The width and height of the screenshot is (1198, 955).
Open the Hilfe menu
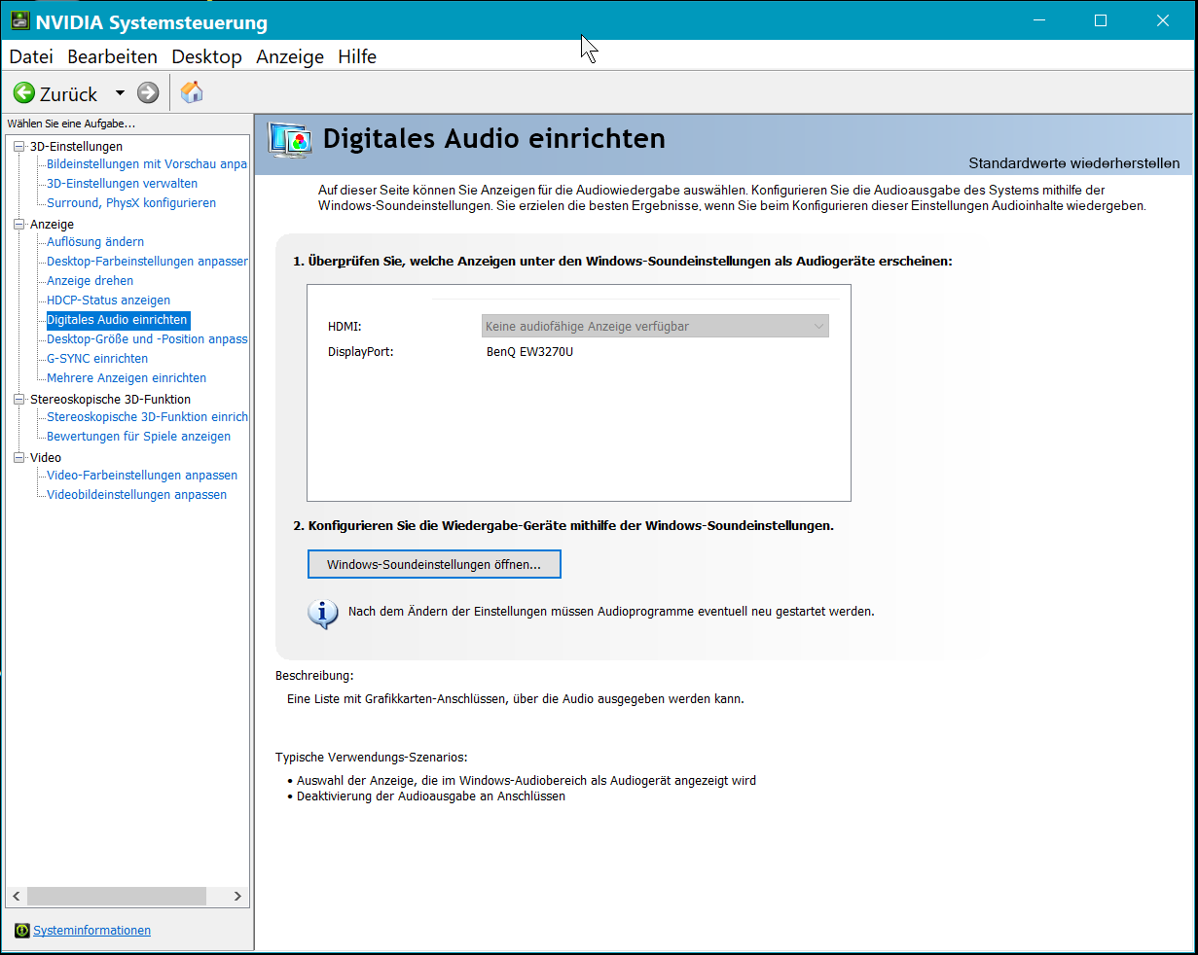click(357, 56)
